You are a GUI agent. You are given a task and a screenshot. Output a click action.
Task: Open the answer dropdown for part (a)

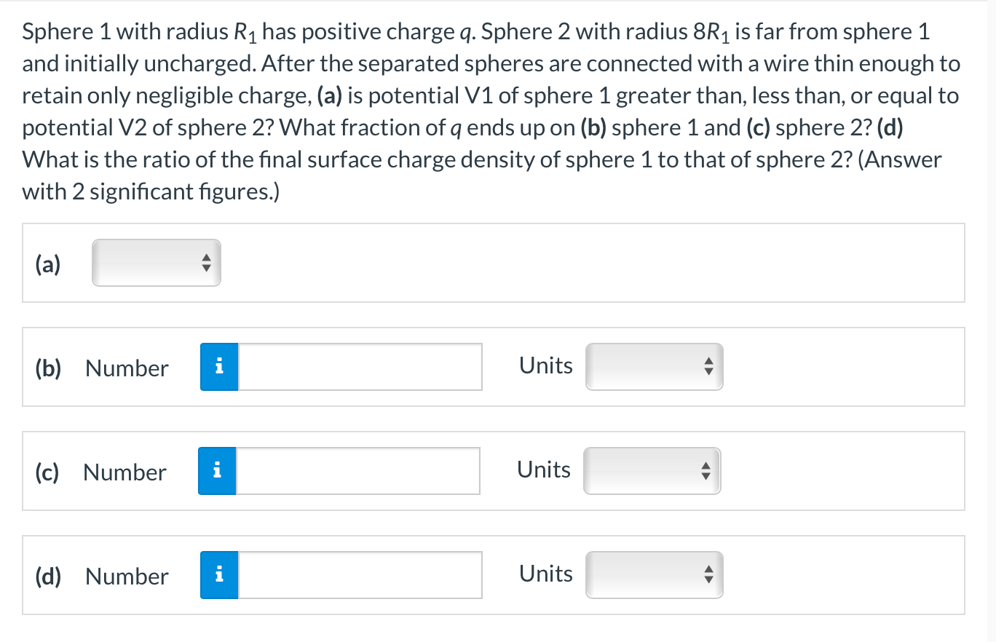coord(156,263)
